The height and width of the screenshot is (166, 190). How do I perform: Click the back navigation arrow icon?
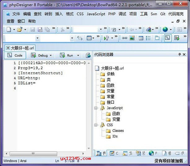[132, 29]
